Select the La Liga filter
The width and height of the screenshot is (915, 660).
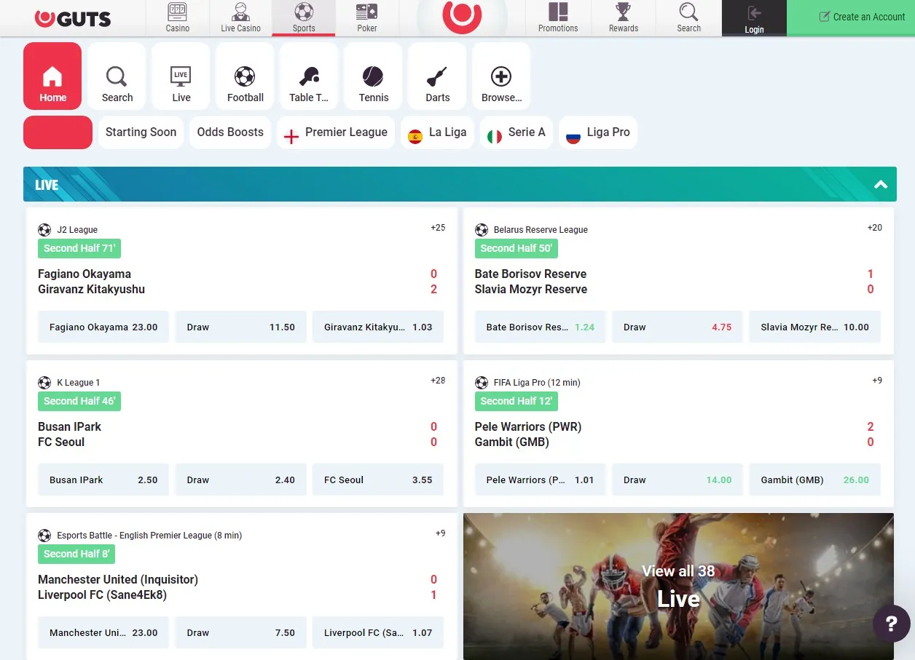[437, 132]
